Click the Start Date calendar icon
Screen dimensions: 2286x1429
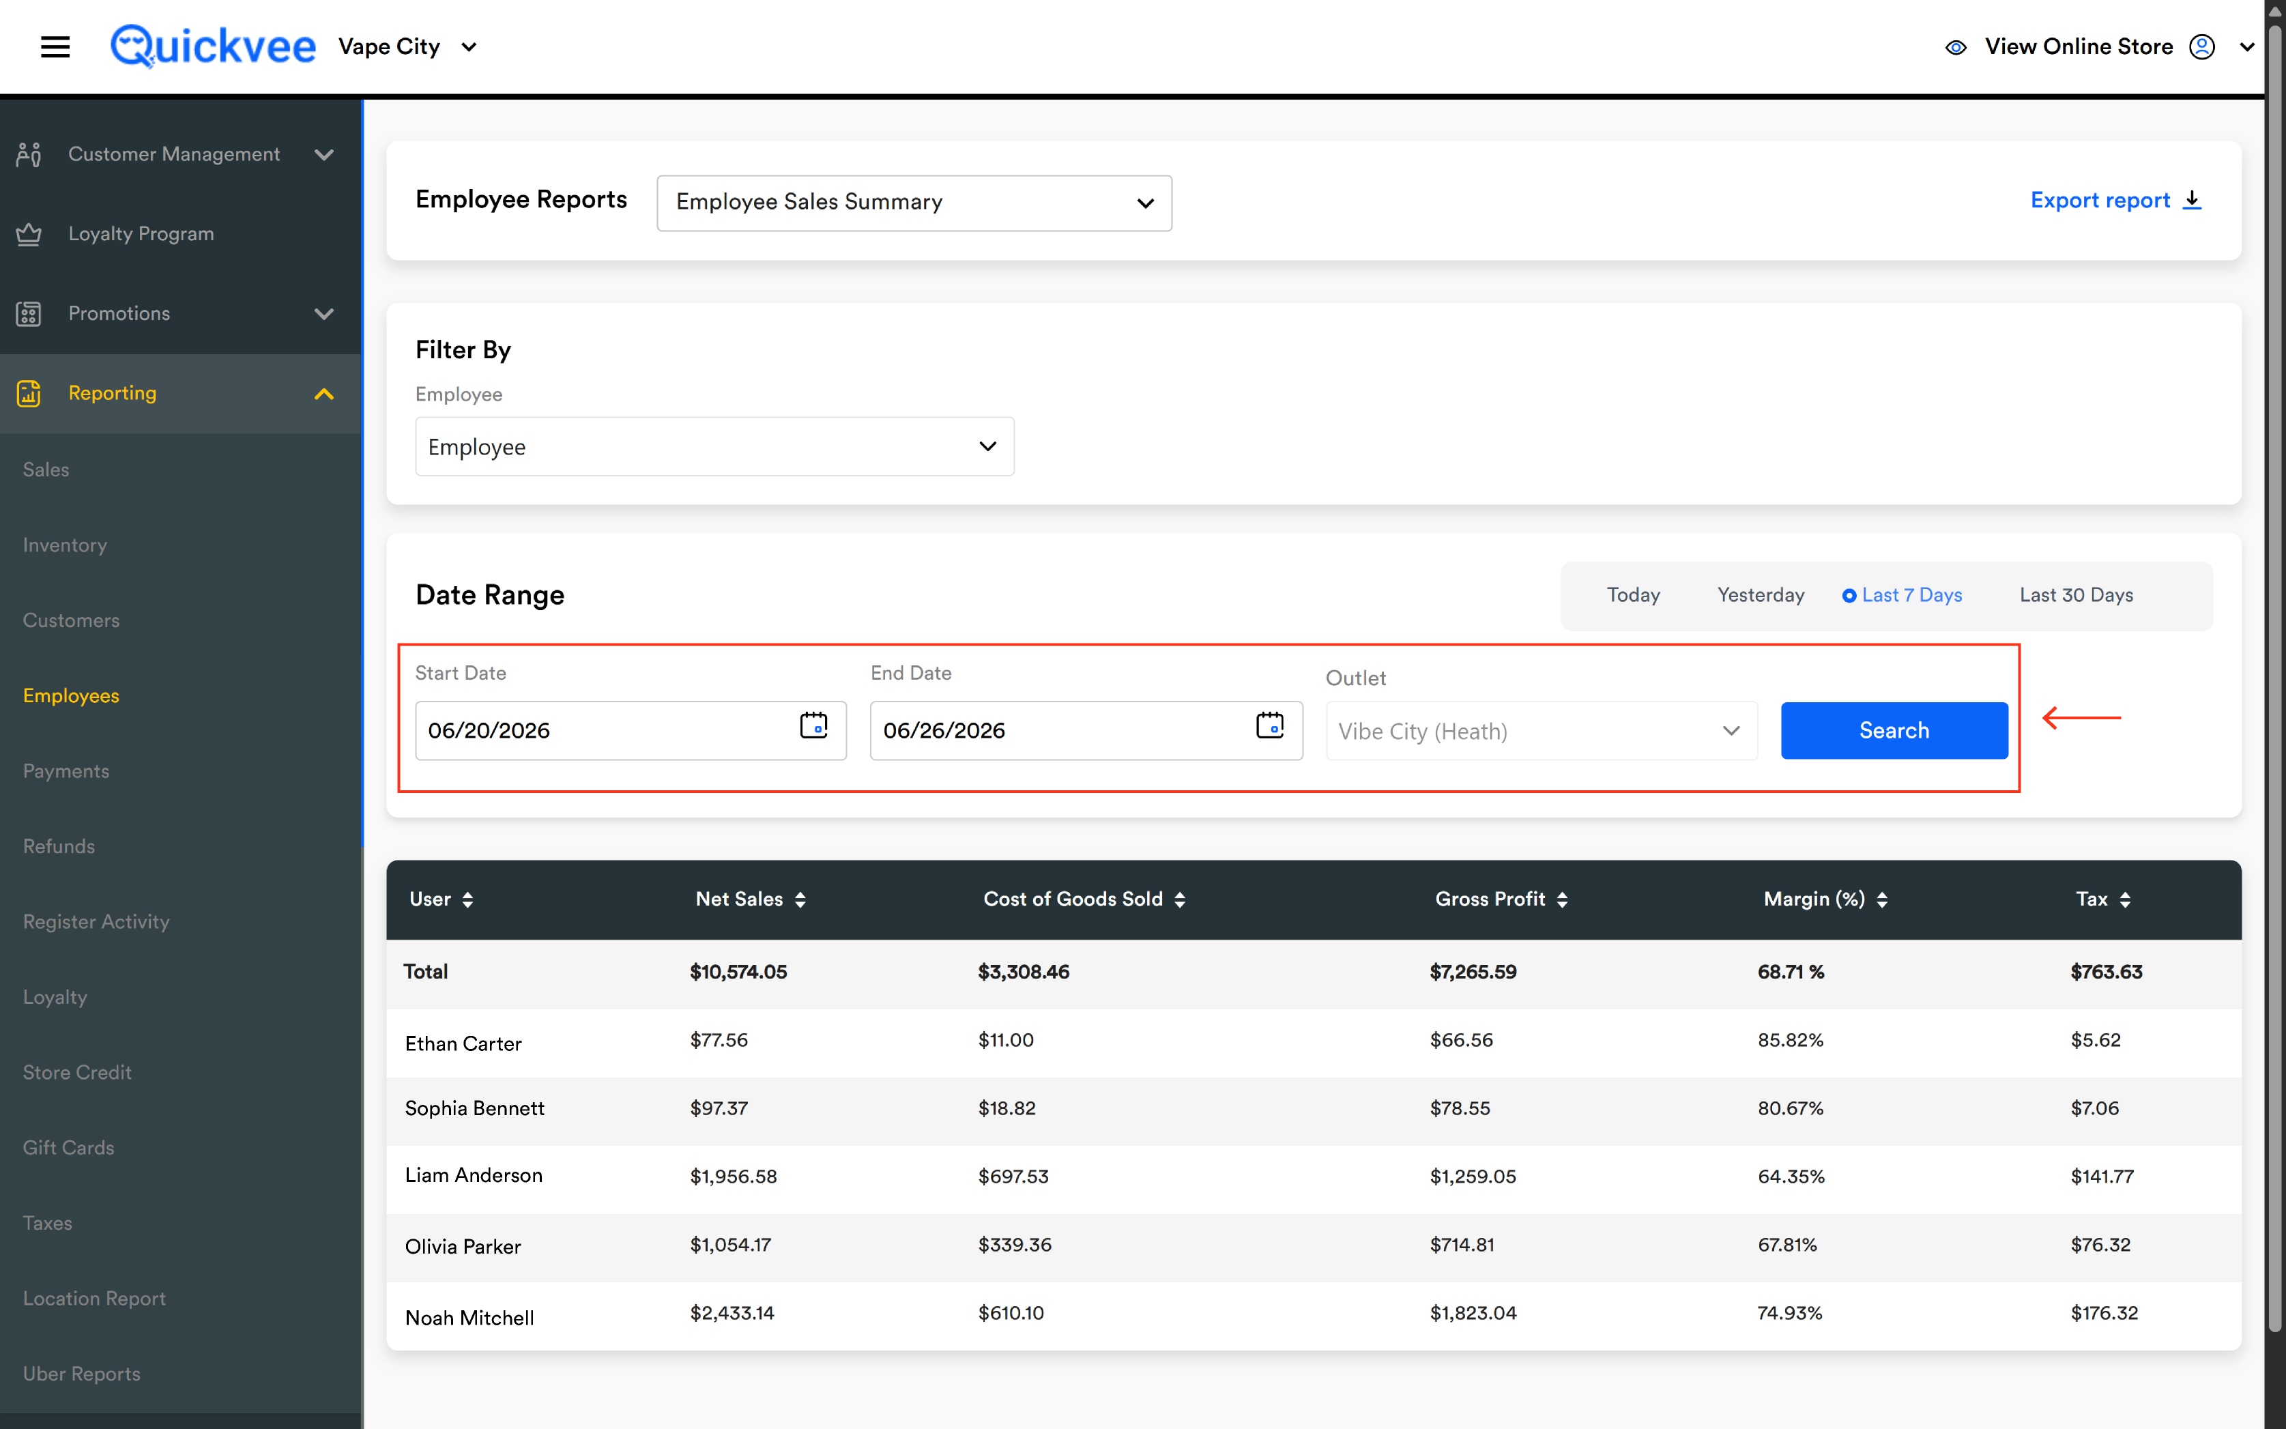pyautogui.click(x=813, y=726)
